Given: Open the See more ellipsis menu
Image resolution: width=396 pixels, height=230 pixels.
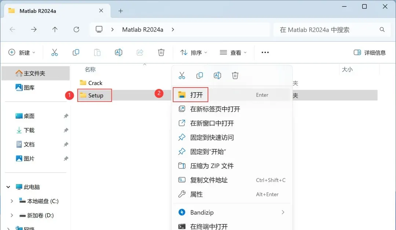Looking at the screenshot, I should 265,52.
